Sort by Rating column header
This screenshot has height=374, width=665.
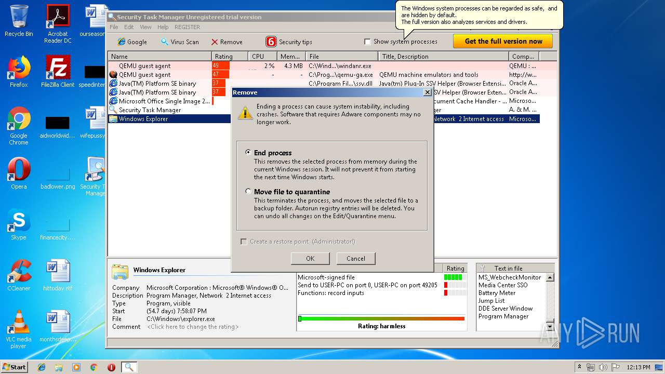click(230, 56)
